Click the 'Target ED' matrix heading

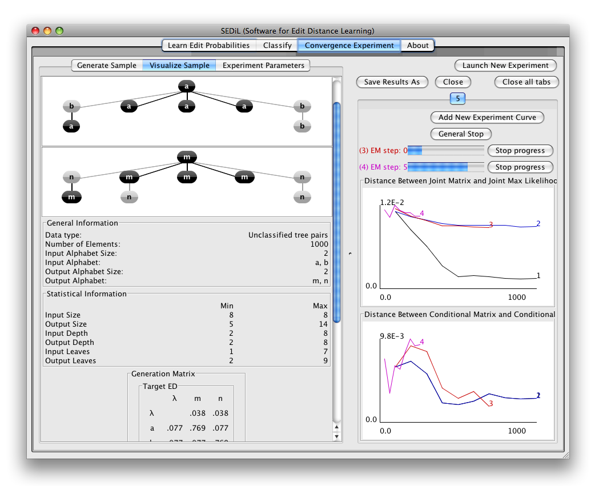click(x=160, y=387)
